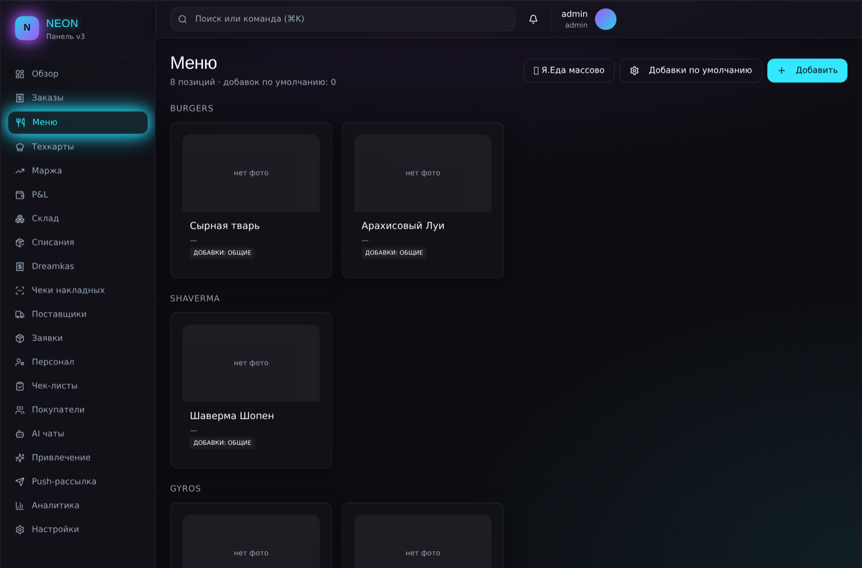Viewport: 862px width, 568px height.
Task: Open Списания page
Action: (78, 242)
